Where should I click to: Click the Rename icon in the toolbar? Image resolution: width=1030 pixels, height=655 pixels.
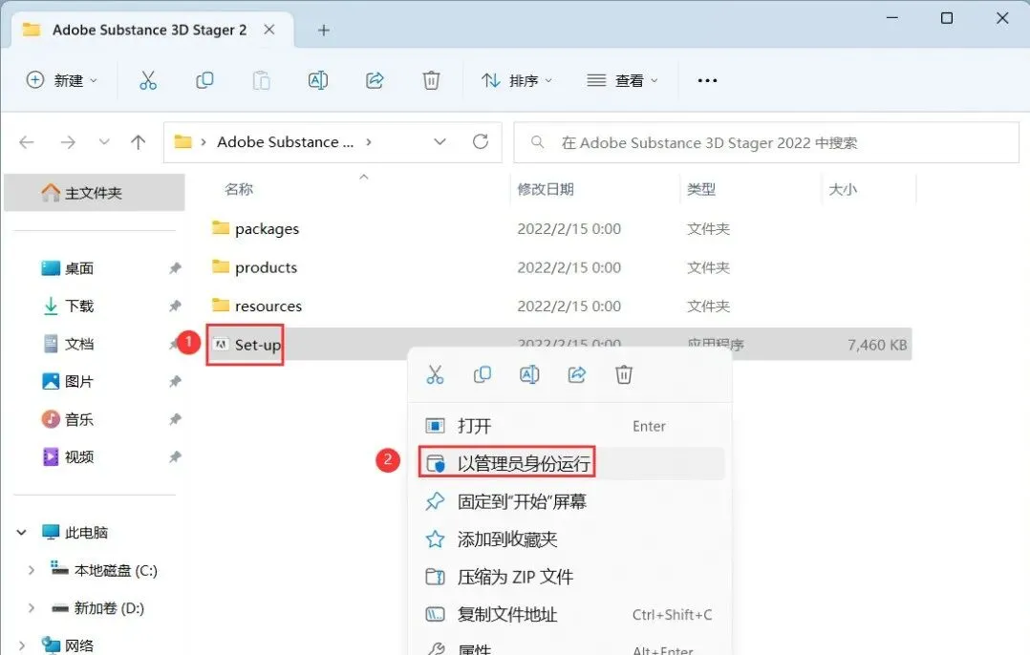318,81
